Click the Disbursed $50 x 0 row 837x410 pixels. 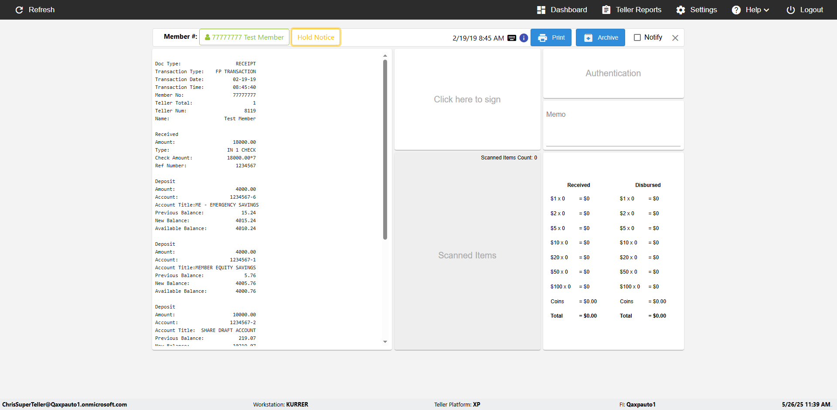[640, 272]
